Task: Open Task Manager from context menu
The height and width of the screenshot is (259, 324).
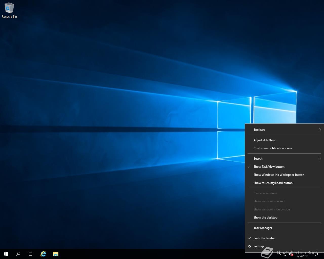Action: click(x=284, y=228)
